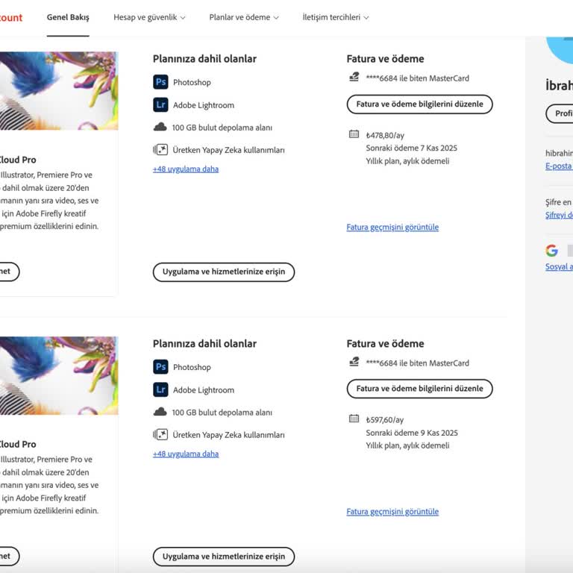Click cloud storage icon in second plan
The height and width of the screenshot is (573, 573).
click(x=160, y=412)
